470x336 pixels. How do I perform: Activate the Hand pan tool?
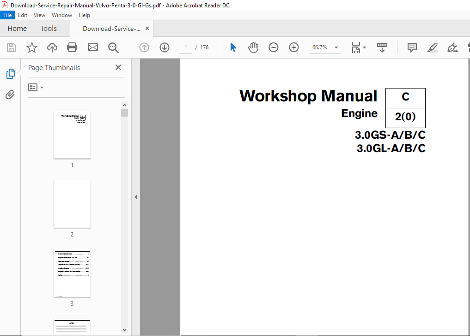253,47
